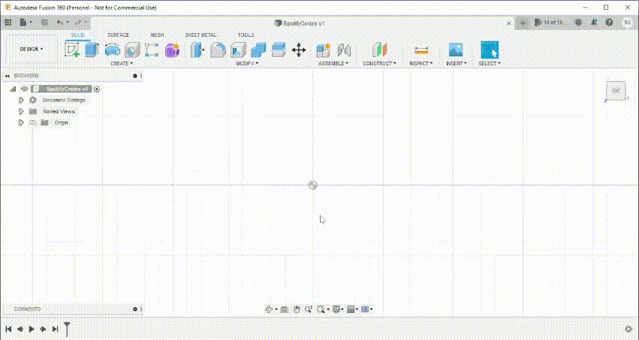Choose the Orbit navigation tool
This screenshot has width=639, height=340.
click(269, 309)
